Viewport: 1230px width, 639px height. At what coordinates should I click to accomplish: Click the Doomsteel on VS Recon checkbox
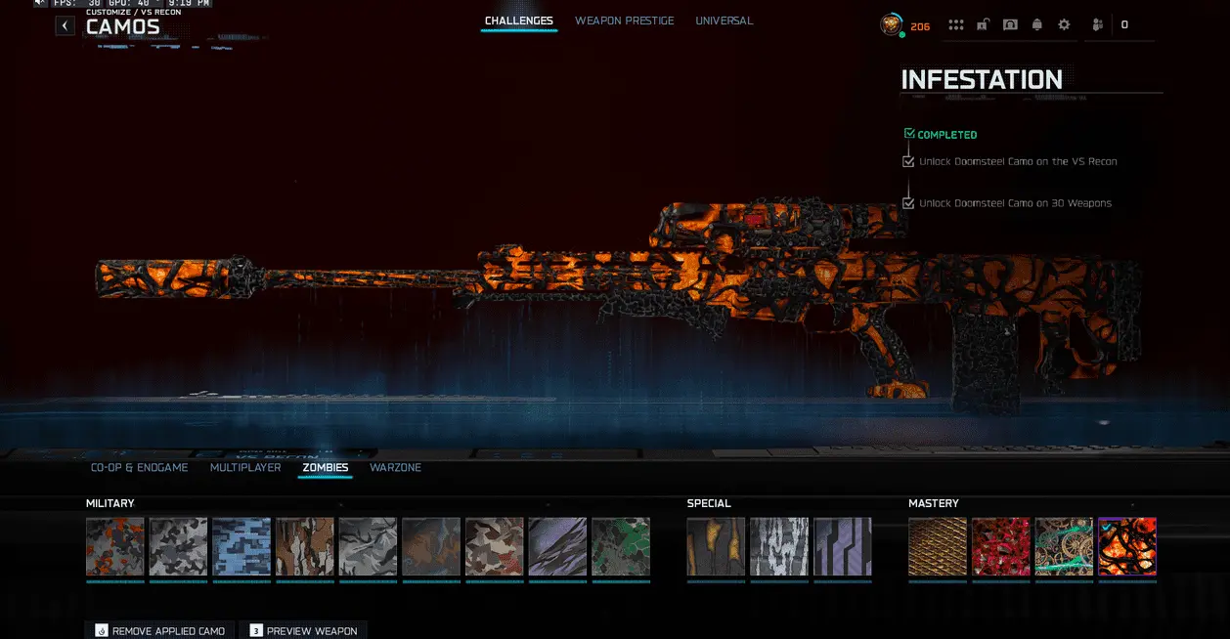(908, 162)
